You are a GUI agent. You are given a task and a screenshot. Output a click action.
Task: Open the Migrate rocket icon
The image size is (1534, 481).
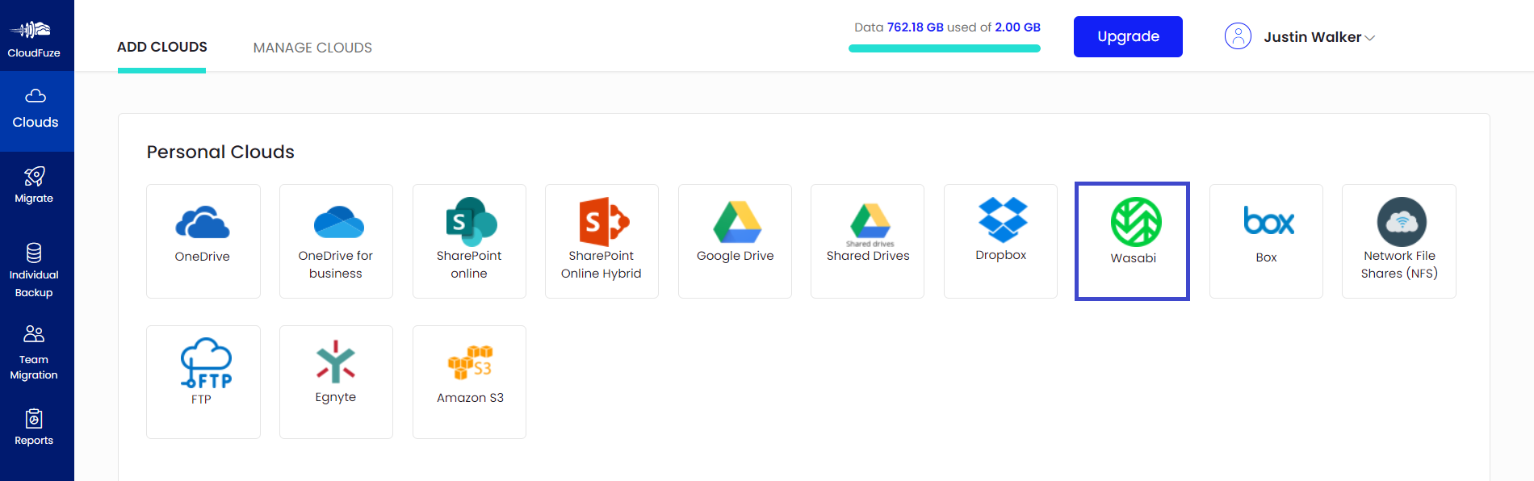[34, 176]
